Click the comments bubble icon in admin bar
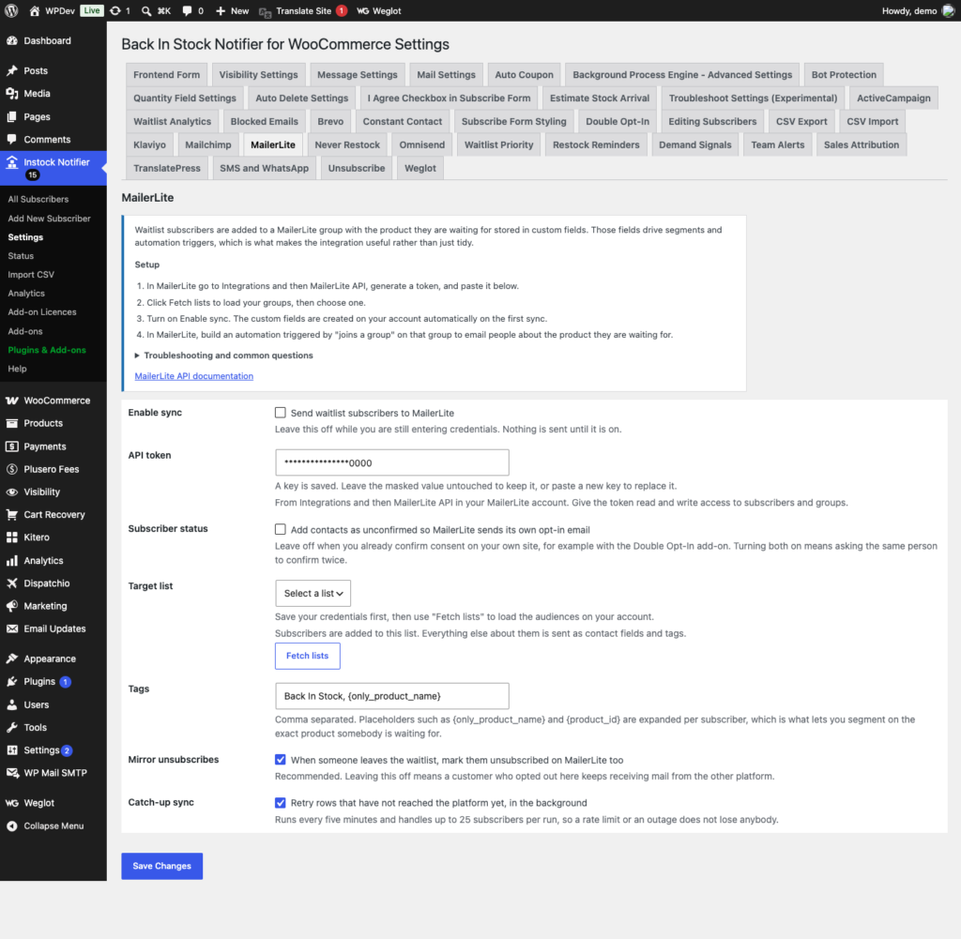 click(x=187, y=10)
